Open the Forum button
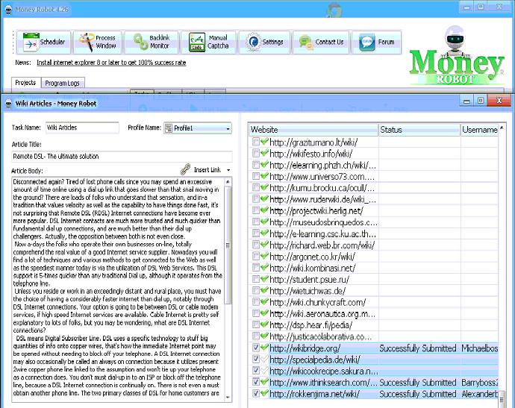 pyautogui.click(x=376, y=42)
